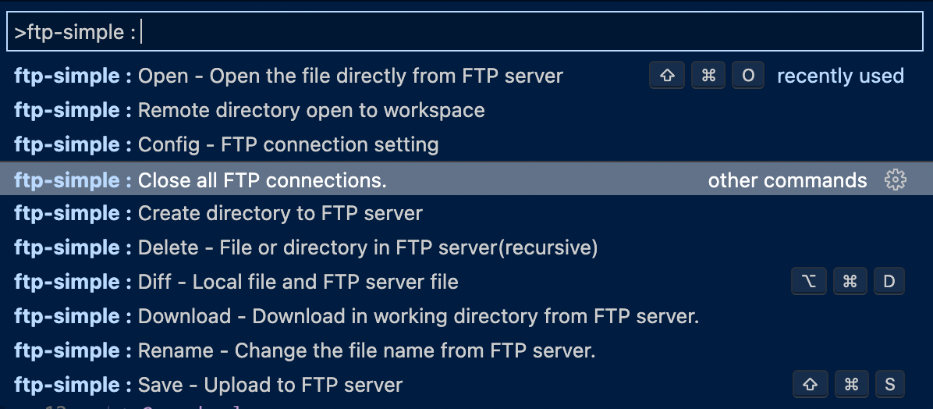Click the O keybinding key on Open row
This screenshot has height=409, width=933.
click(x=748, y=76)
